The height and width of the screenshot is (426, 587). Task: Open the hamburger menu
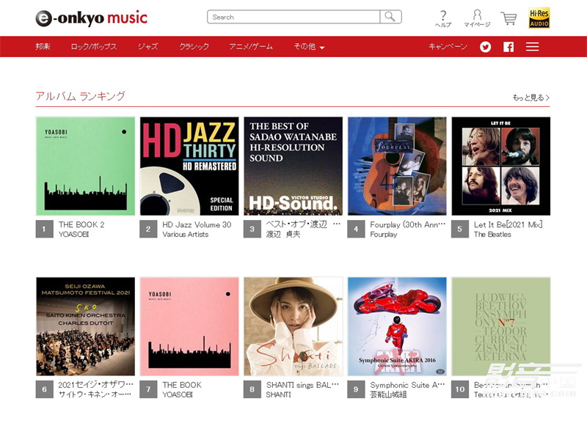coord(533,47)
